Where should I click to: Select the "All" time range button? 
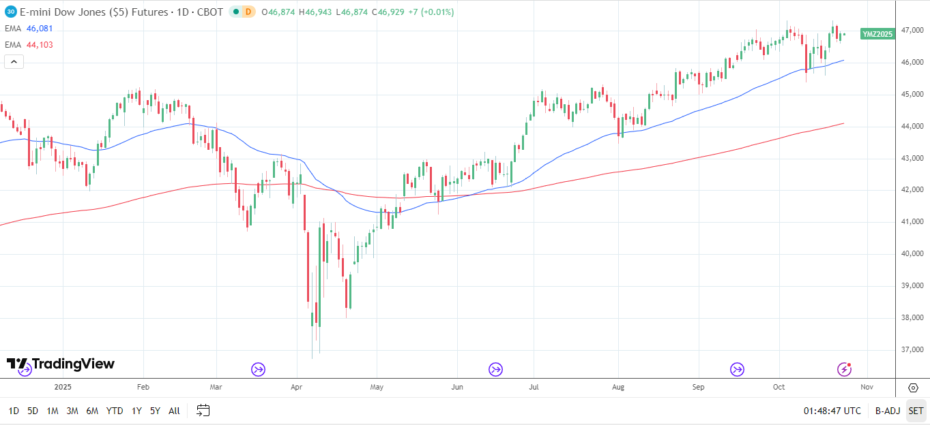173,411
